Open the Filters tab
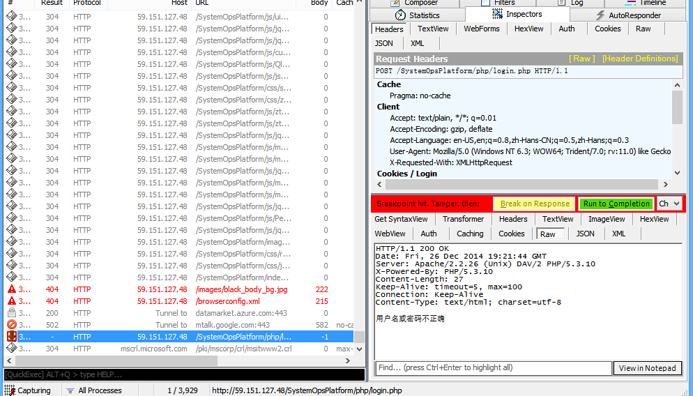 [498, 3]
